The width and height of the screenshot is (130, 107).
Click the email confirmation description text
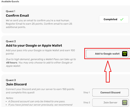[39, 24]
